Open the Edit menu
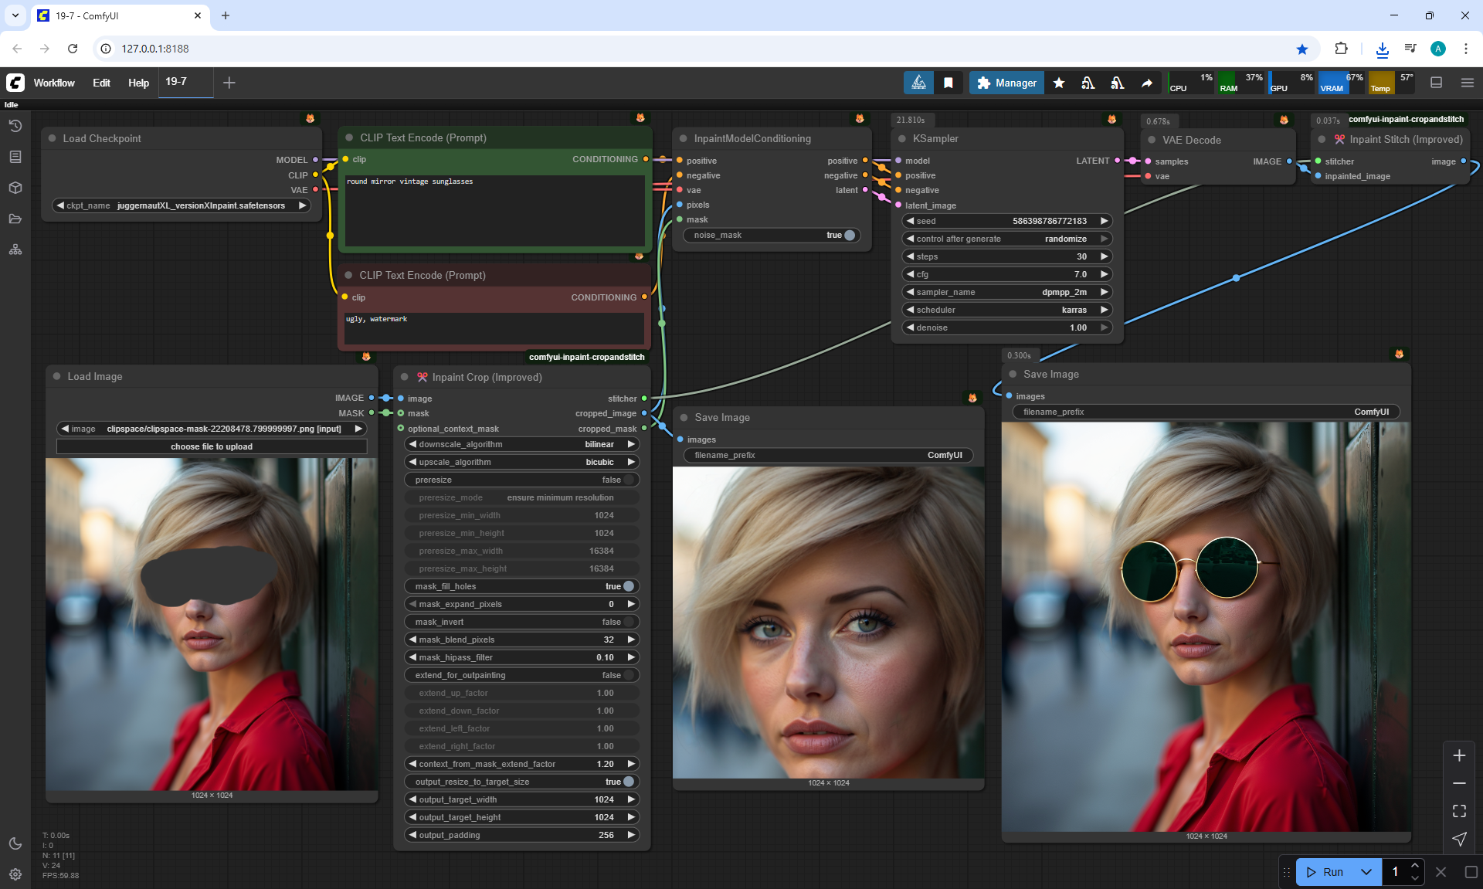Viewport: 1483px width, 889px height. tap(101, 83)
